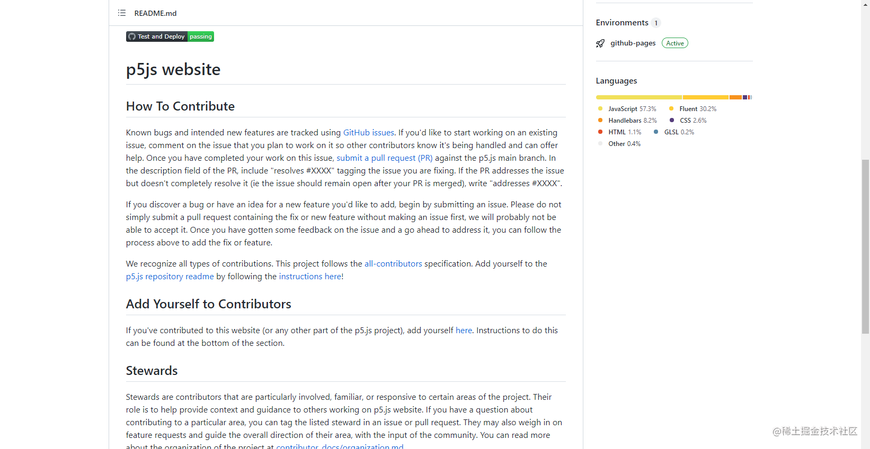The width and height of the screenshot is (870, 449).
Task: Click the 'p5js website' heading
Action: coord(173,69)
